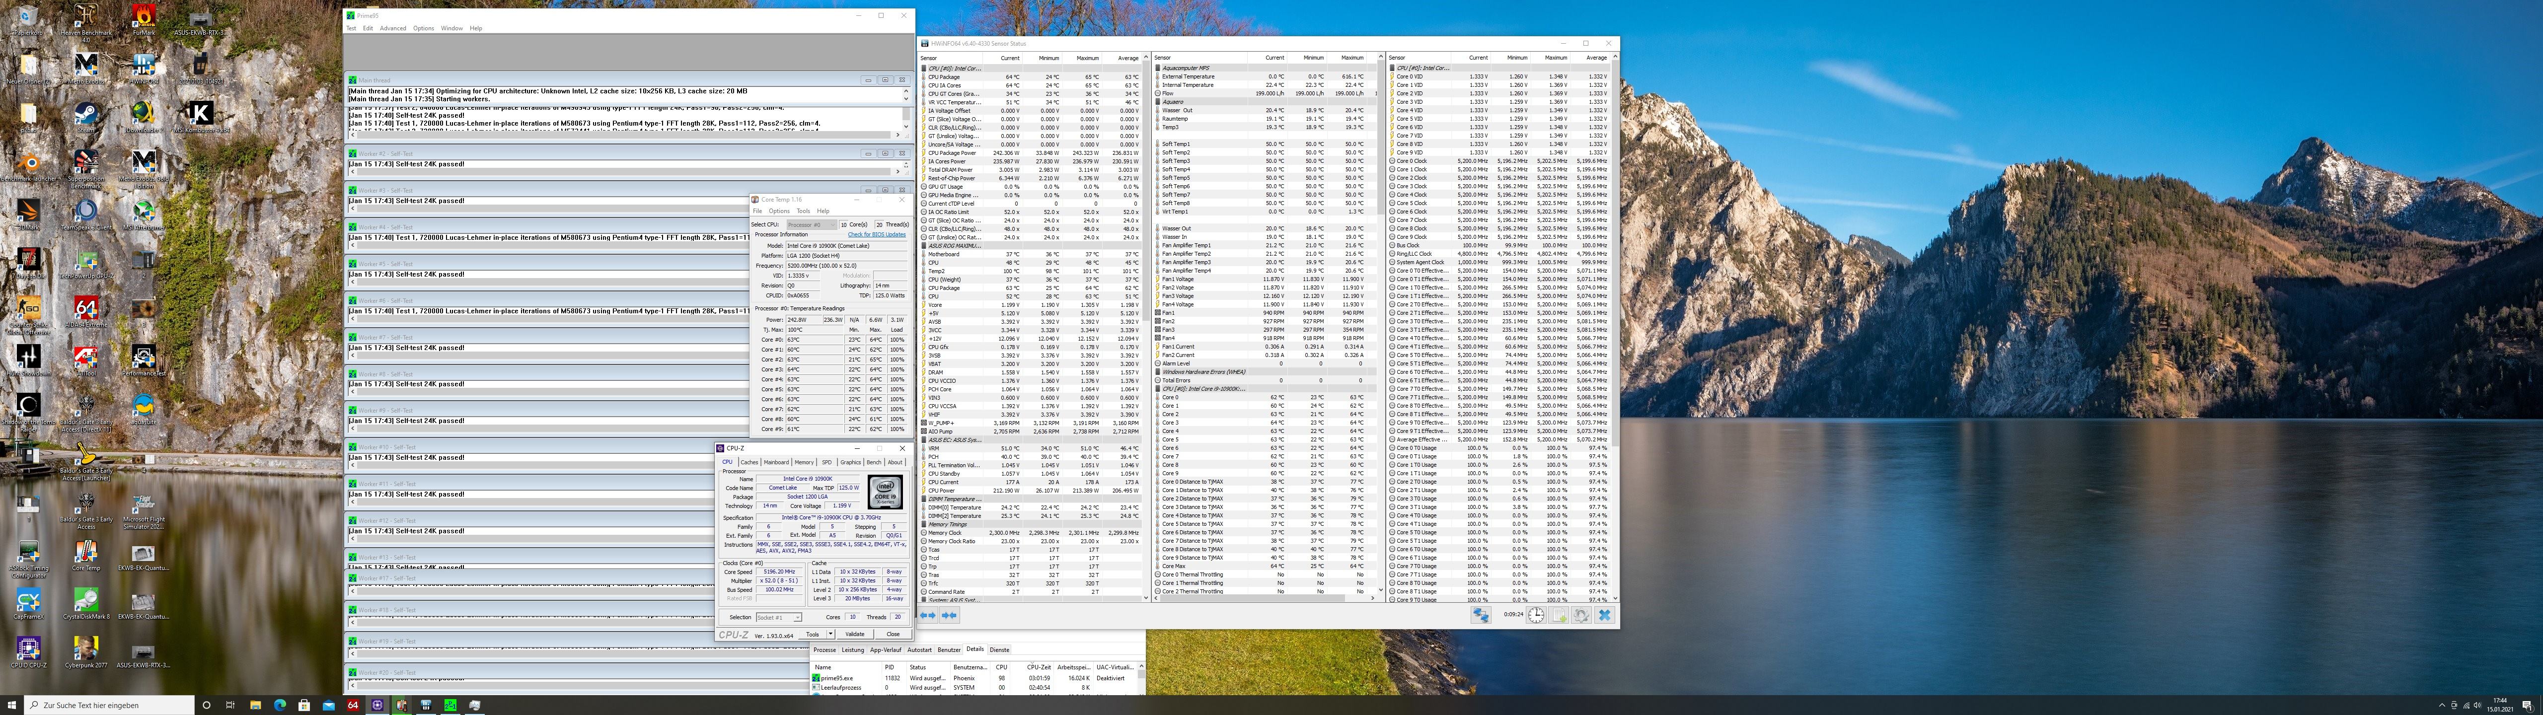The image size is (2543, 715).
Task: Open the Test menu in Prime95
Action: (x=351, y=29)
